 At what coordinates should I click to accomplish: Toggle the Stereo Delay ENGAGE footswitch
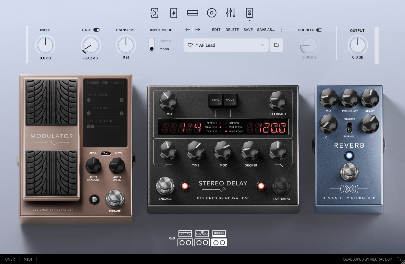[165, 186]
